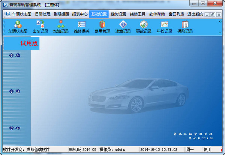Click the 年检记录 annual inspection icon
The width and height of the screenshot is (225, 155).
(164, 27)
